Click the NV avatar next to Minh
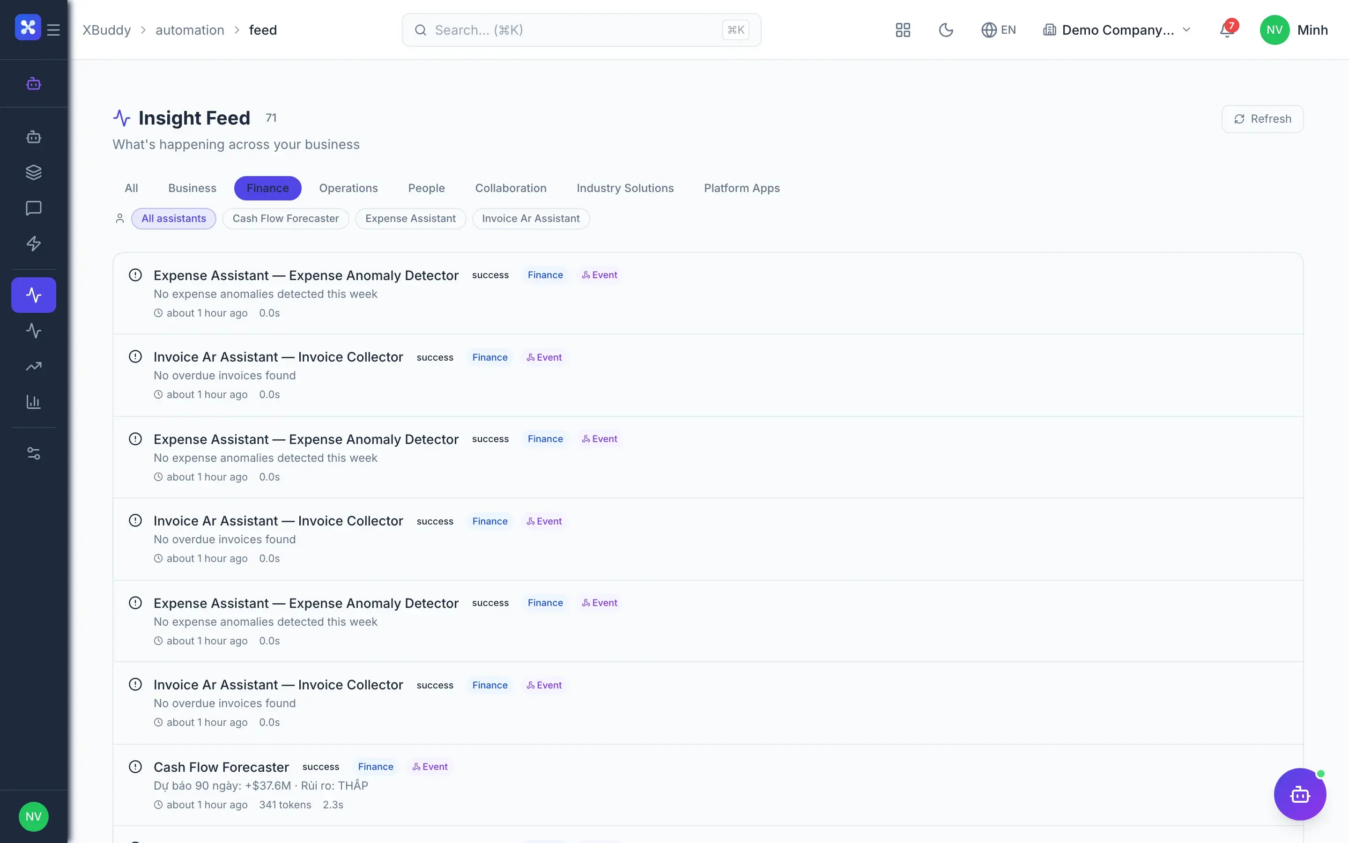This screenshot has width=1349, height=843. [1275, 30]
